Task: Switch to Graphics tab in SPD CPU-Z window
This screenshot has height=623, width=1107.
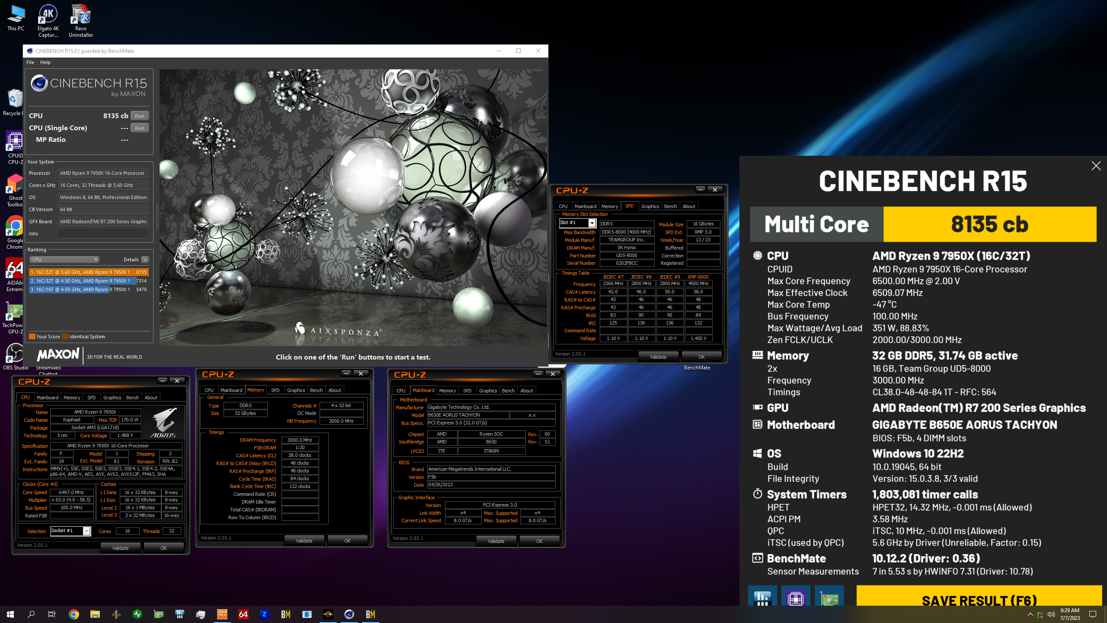Action: point(650,206)
